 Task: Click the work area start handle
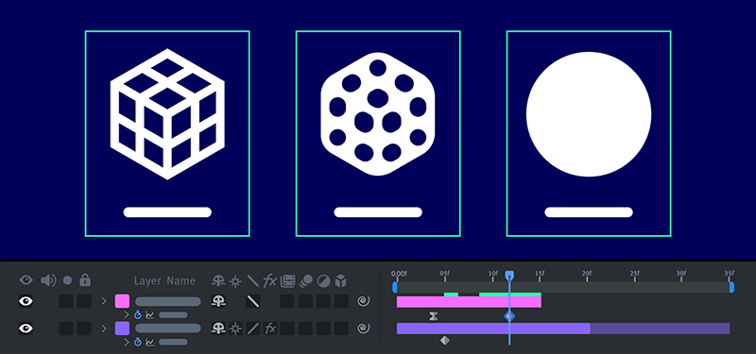coord(394,288)
